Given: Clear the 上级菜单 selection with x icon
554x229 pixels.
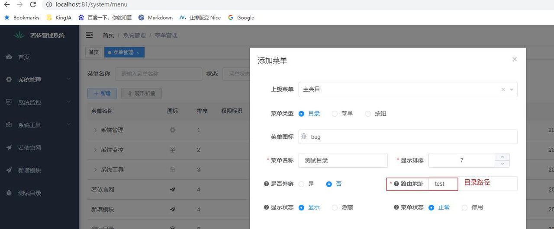Looking at the screenshot, I should point(503,89).
